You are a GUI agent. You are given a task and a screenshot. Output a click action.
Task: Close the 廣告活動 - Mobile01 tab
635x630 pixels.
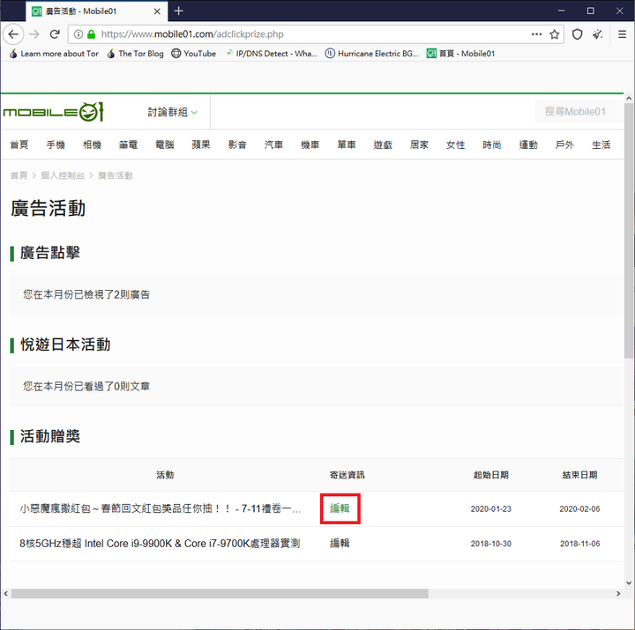click(157, 11)
